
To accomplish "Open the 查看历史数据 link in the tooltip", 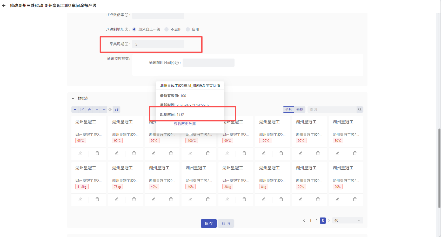I will [x=185, y=124].
